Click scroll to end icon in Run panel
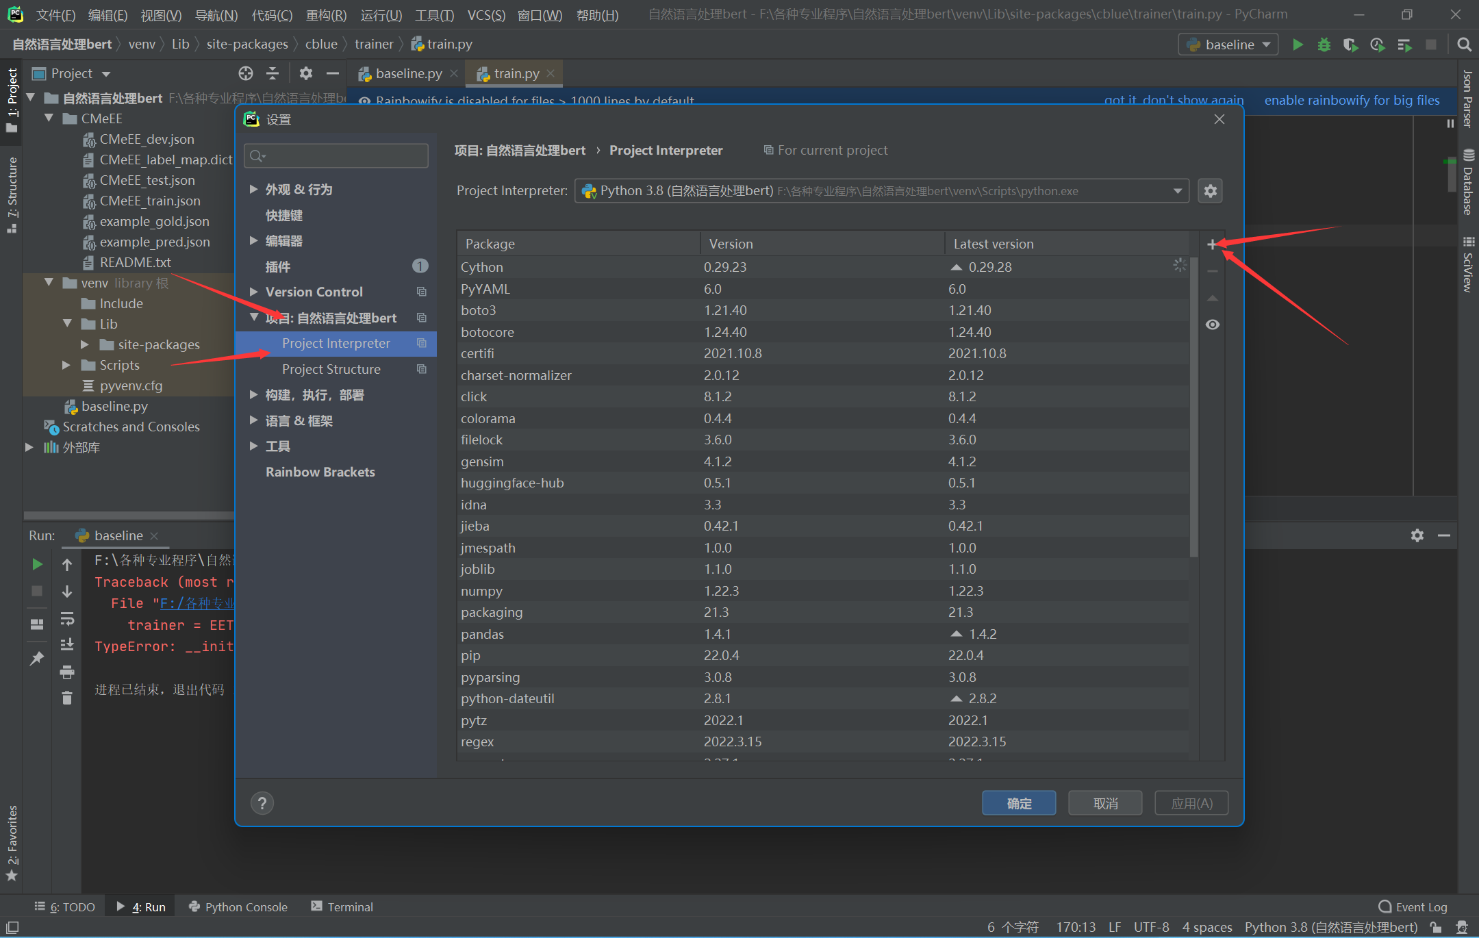Screen dimensions: 1479x938 (x=67, y=645)
